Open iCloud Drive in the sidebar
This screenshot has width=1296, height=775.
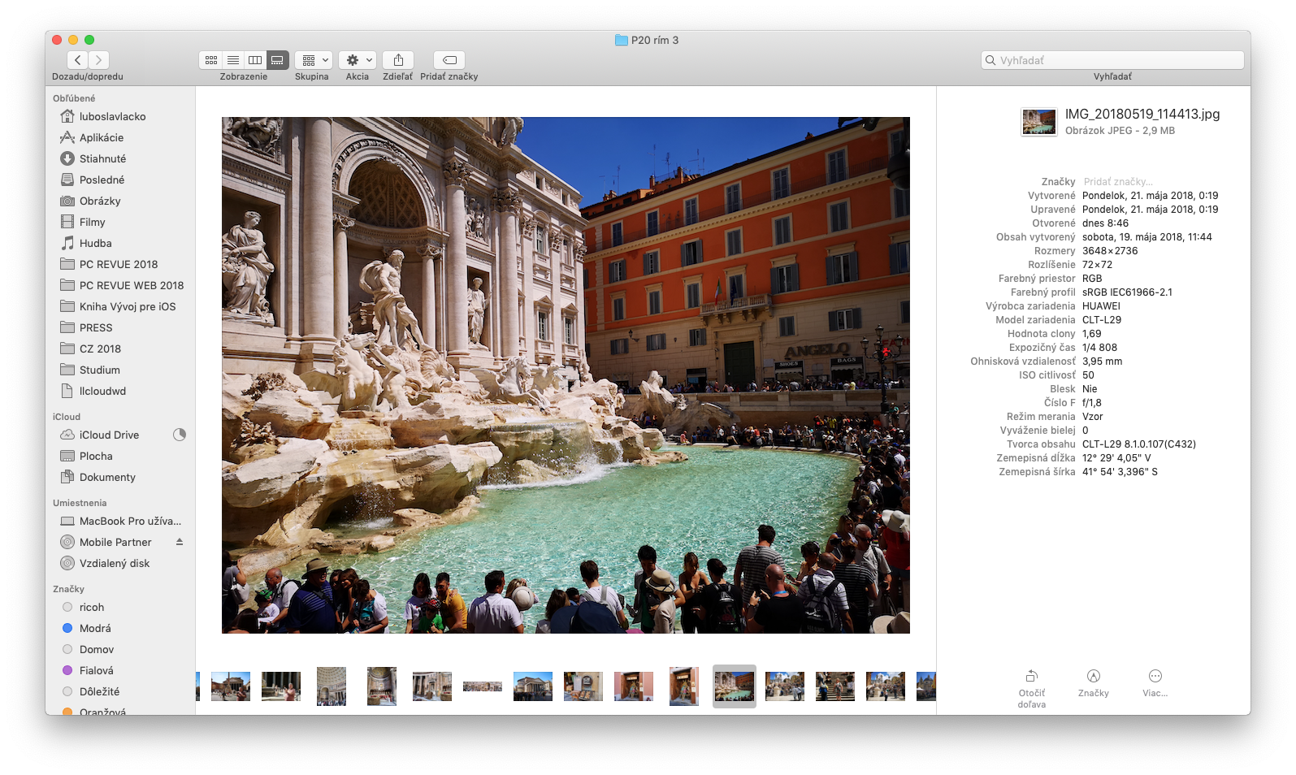(109, 435)
